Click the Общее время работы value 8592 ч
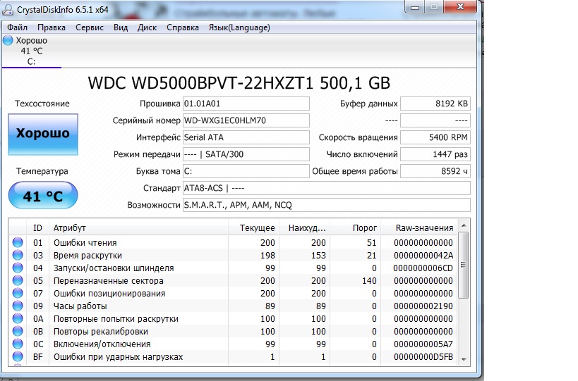This screenshot has width=578, height=381. [435, 171]
